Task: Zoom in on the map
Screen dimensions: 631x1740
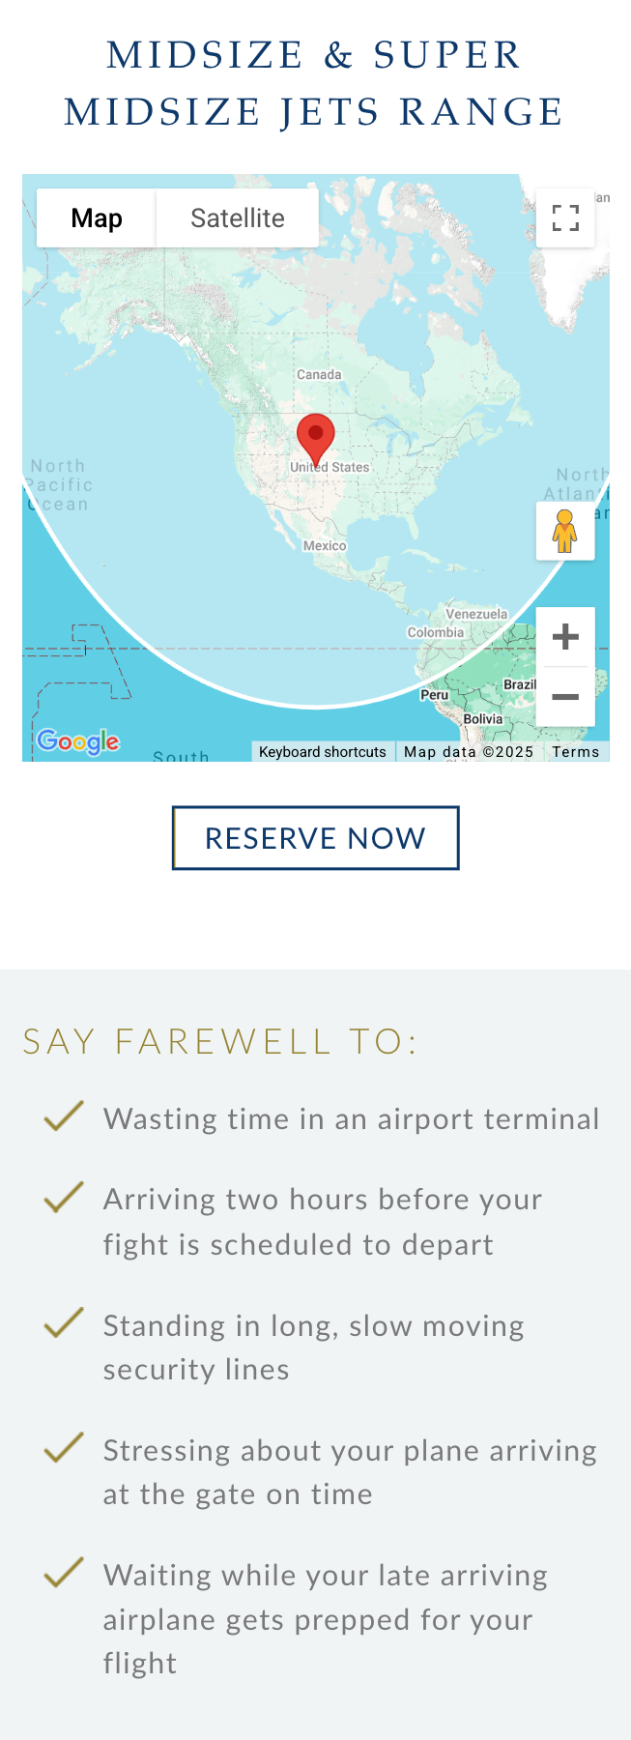Action: (565, 637)
